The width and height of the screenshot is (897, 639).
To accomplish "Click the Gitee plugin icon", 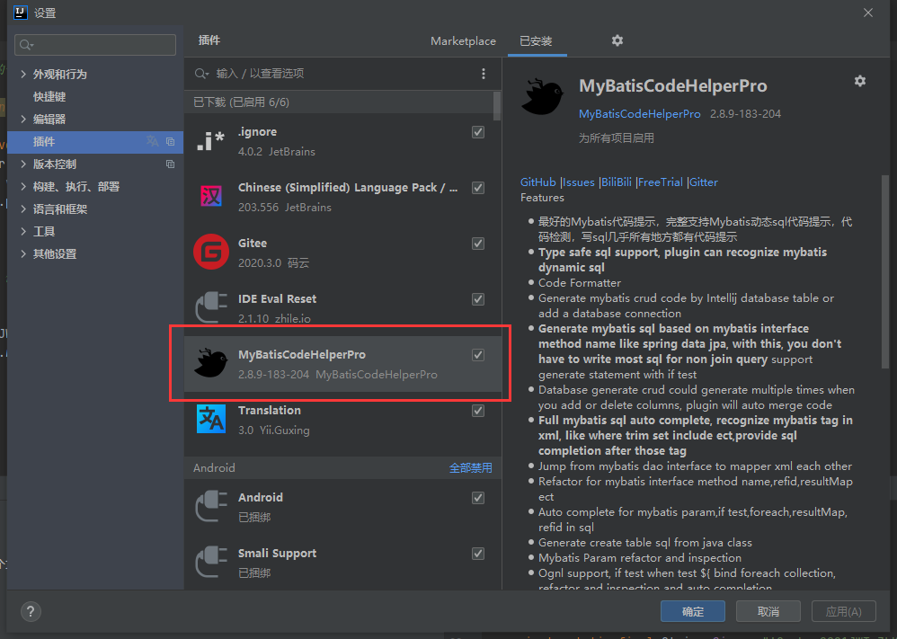I will 211,253.
